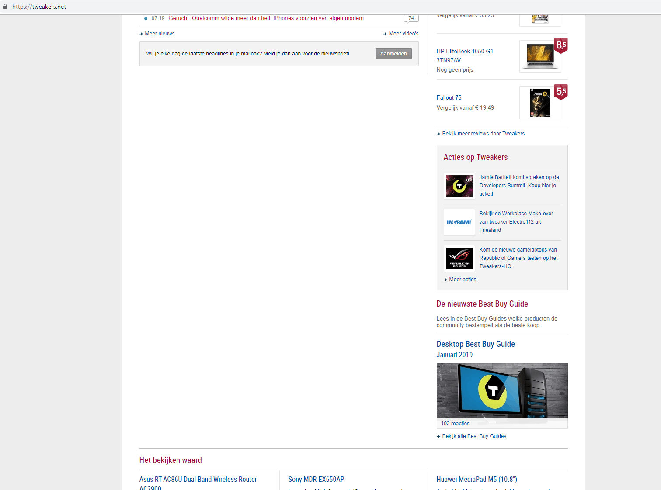View the 192 reacties on the guide
The image size is (661, 490).
[x=455, y=424]
